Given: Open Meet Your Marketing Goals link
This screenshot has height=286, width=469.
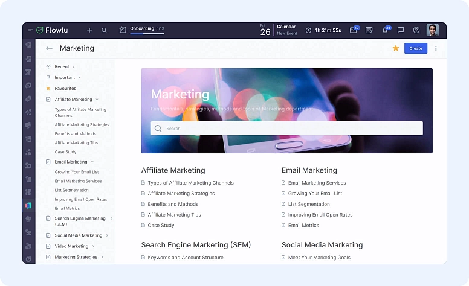Looking at the screenshot, I should 319,258.
